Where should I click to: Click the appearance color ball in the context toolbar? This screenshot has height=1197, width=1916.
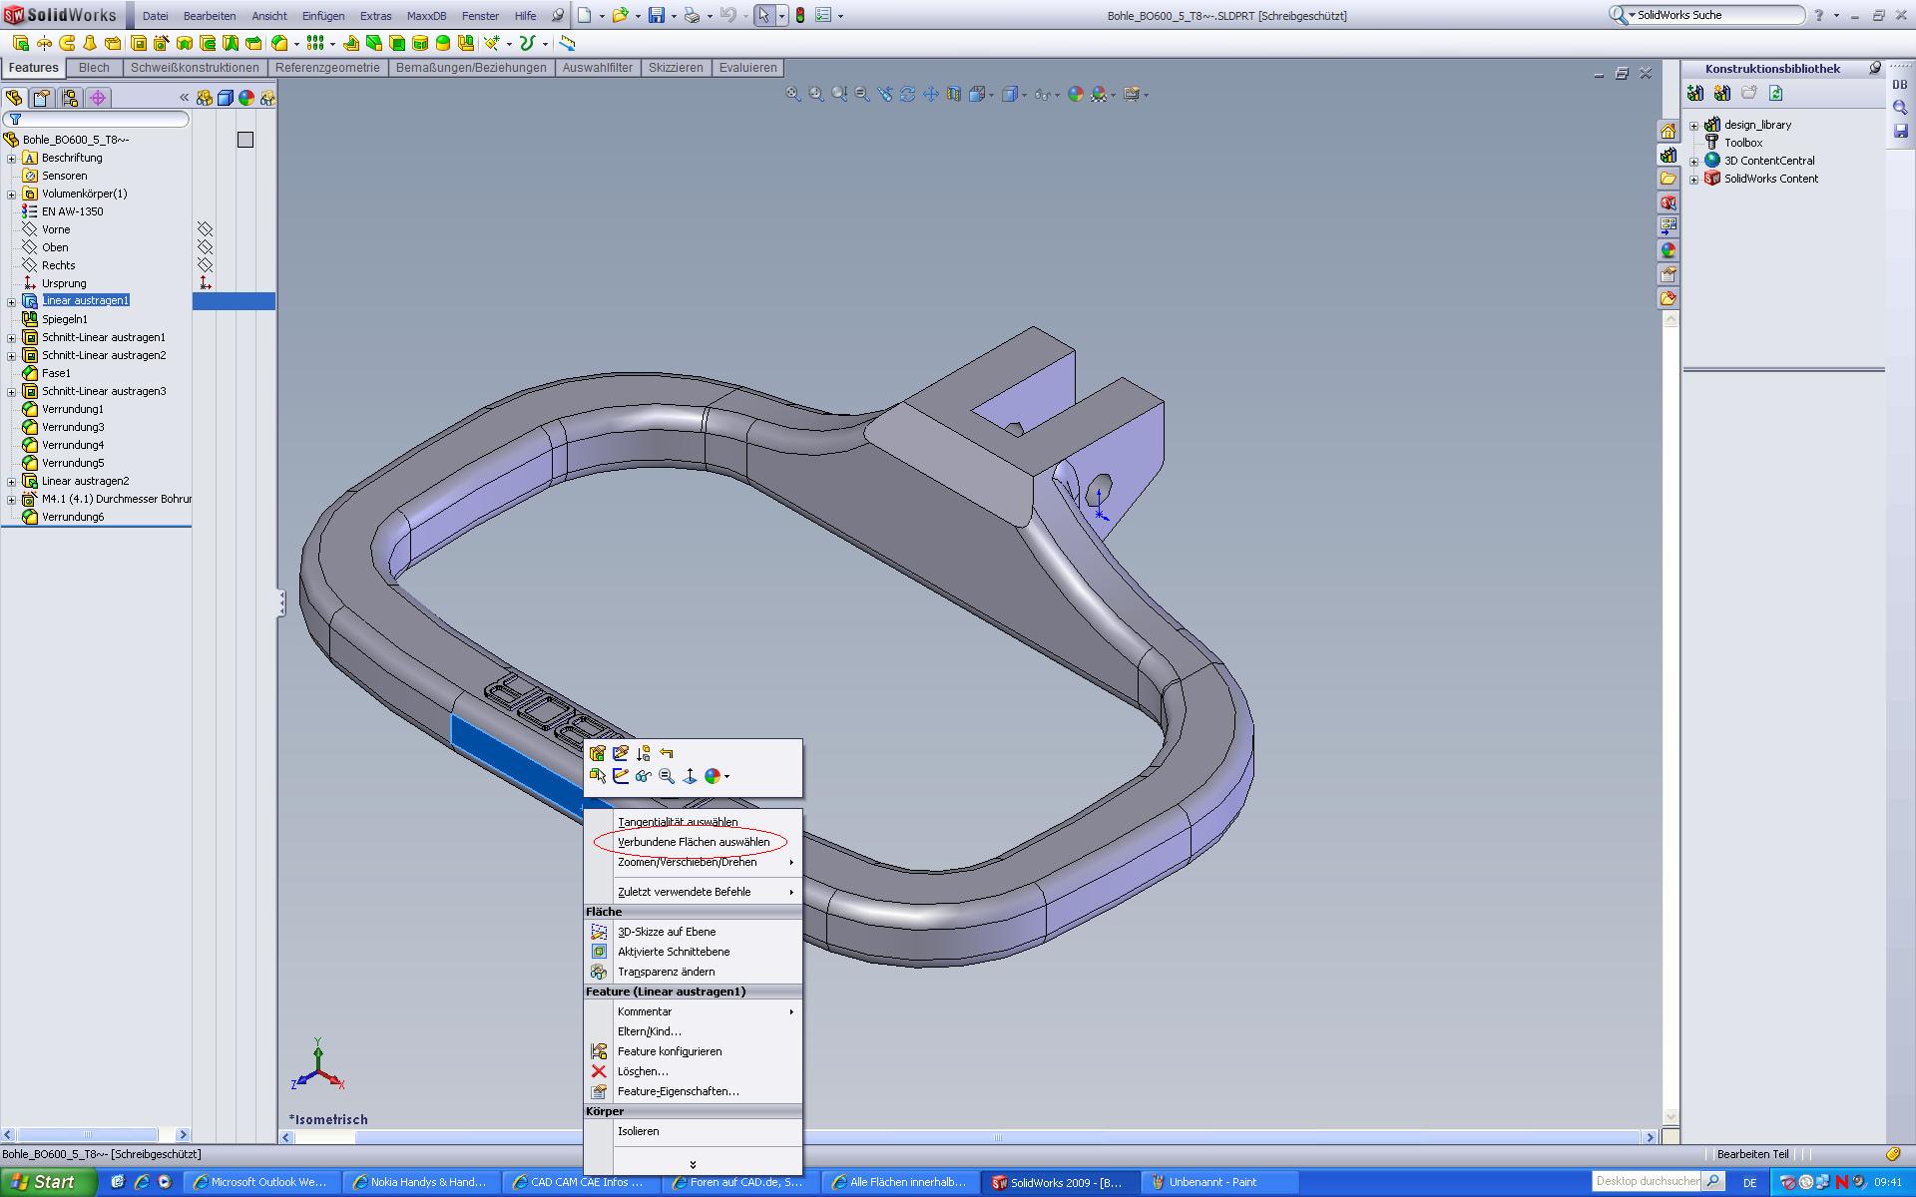(x=712, y=776)
